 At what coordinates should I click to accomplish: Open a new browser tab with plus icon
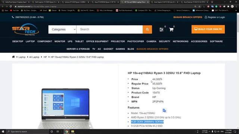click(212, 2)
